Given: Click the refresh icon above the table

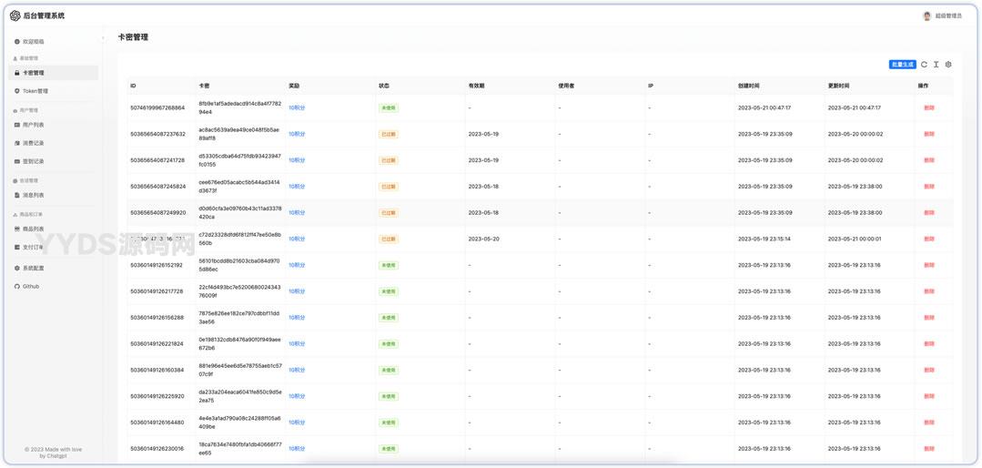Looking at the screenshot, I should [x=924, y=65].
